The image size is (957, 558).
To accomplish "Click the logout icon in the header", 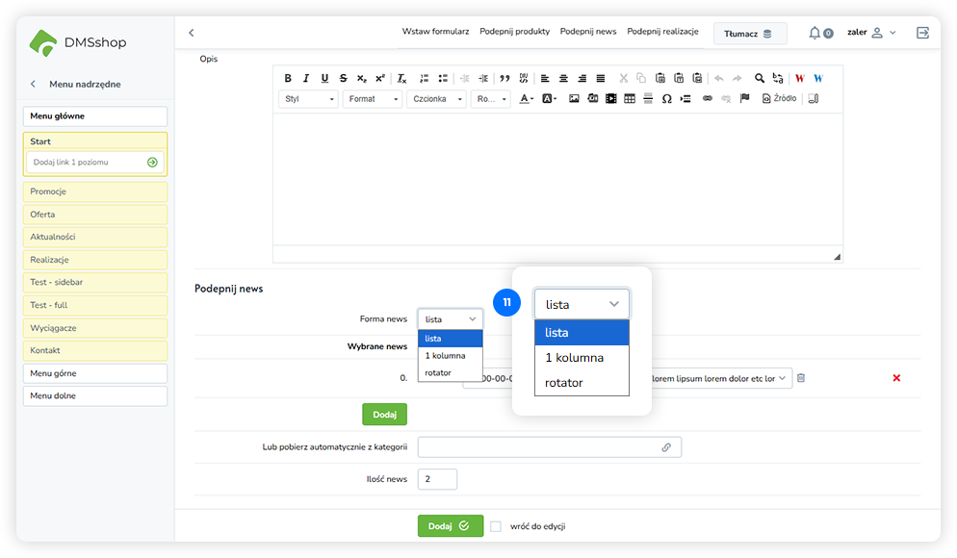I will click(x=922, y=33).
